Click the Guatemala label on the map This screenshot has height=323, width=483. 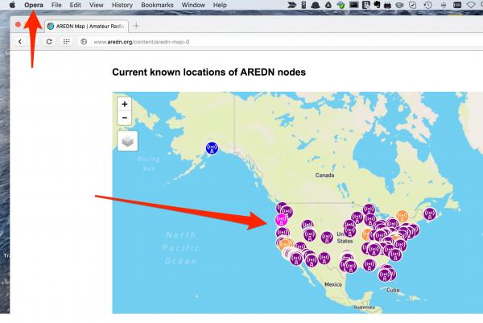pyautogui.click(x=364, y=307)
